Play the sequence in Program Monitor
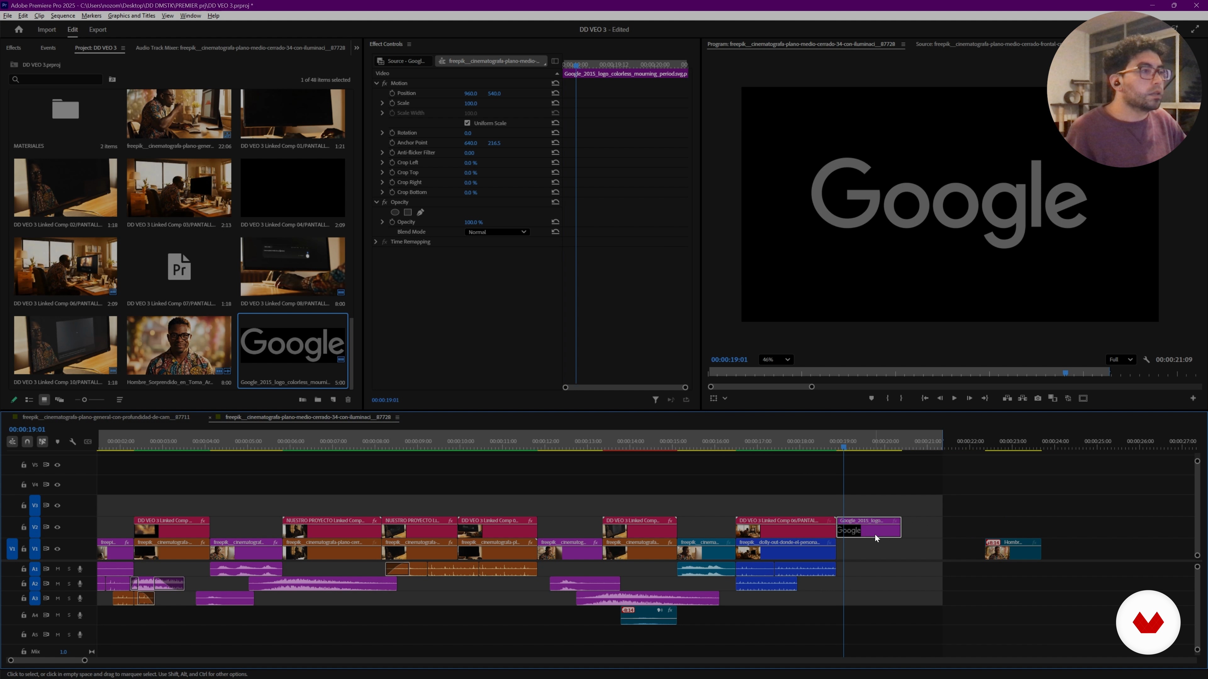Image resolution: width=1208 pixels, height=679 pixels. (954, 398)
